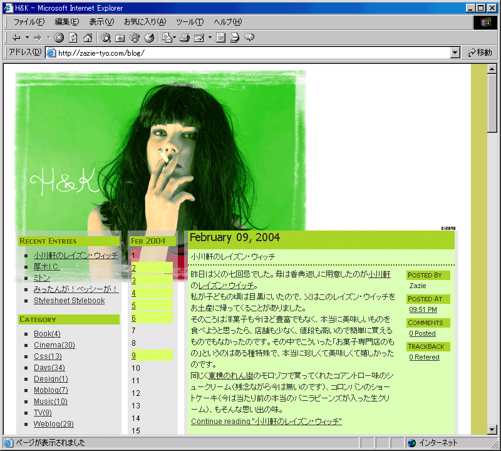501x451 pixels.
Task: Click the address field showing zazie-tyo.com/blog
Action: click(x=252, y=53)
